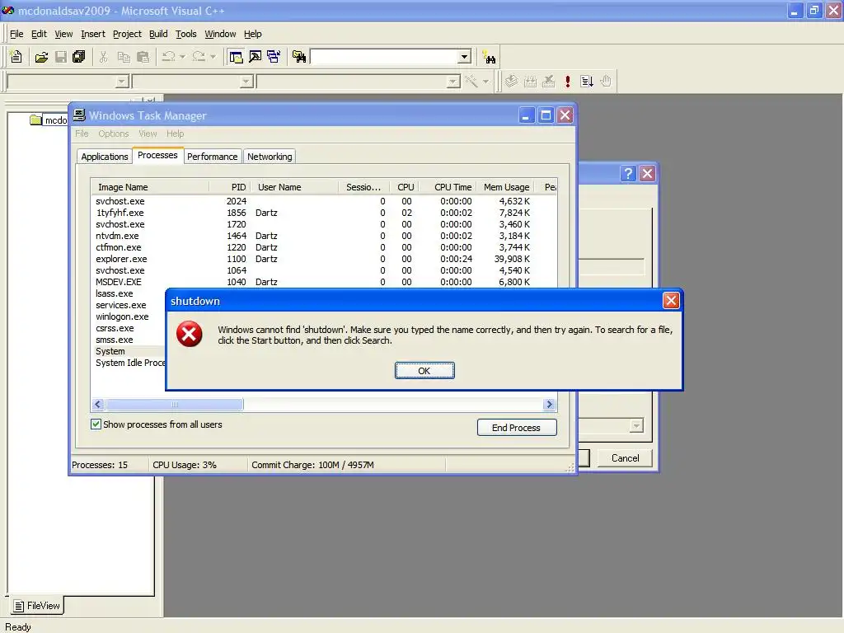This screenshot has width=844, height=633.
Task: Click the WizardBar wand action icon
Action: click(x=471, y=82)
